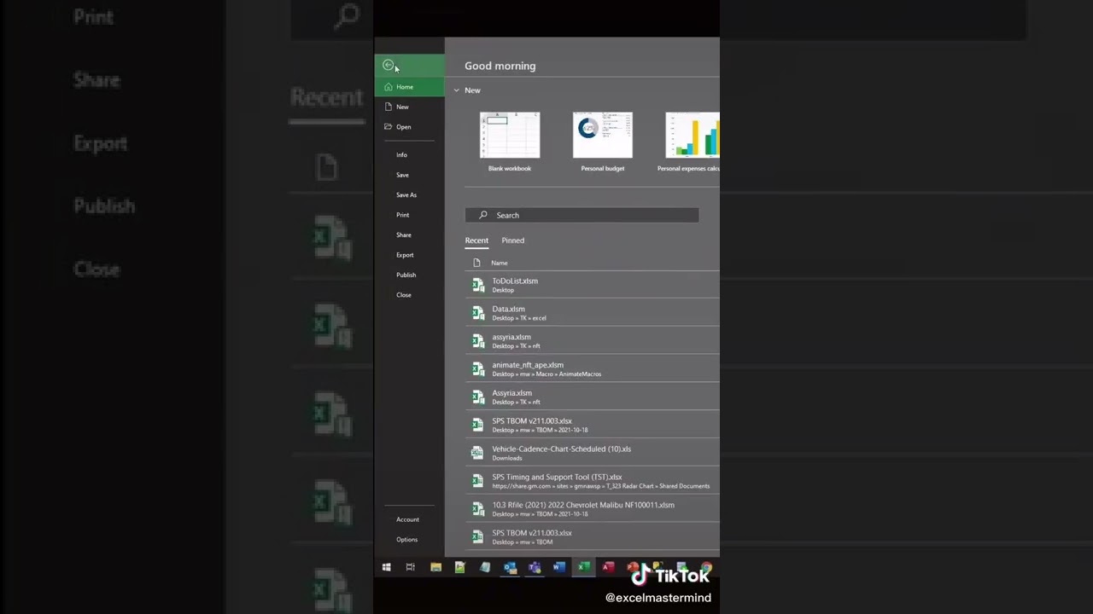Open recent file animate_nft_ape.xlsm
1093x614 pixels.
[x=592, y=369]
